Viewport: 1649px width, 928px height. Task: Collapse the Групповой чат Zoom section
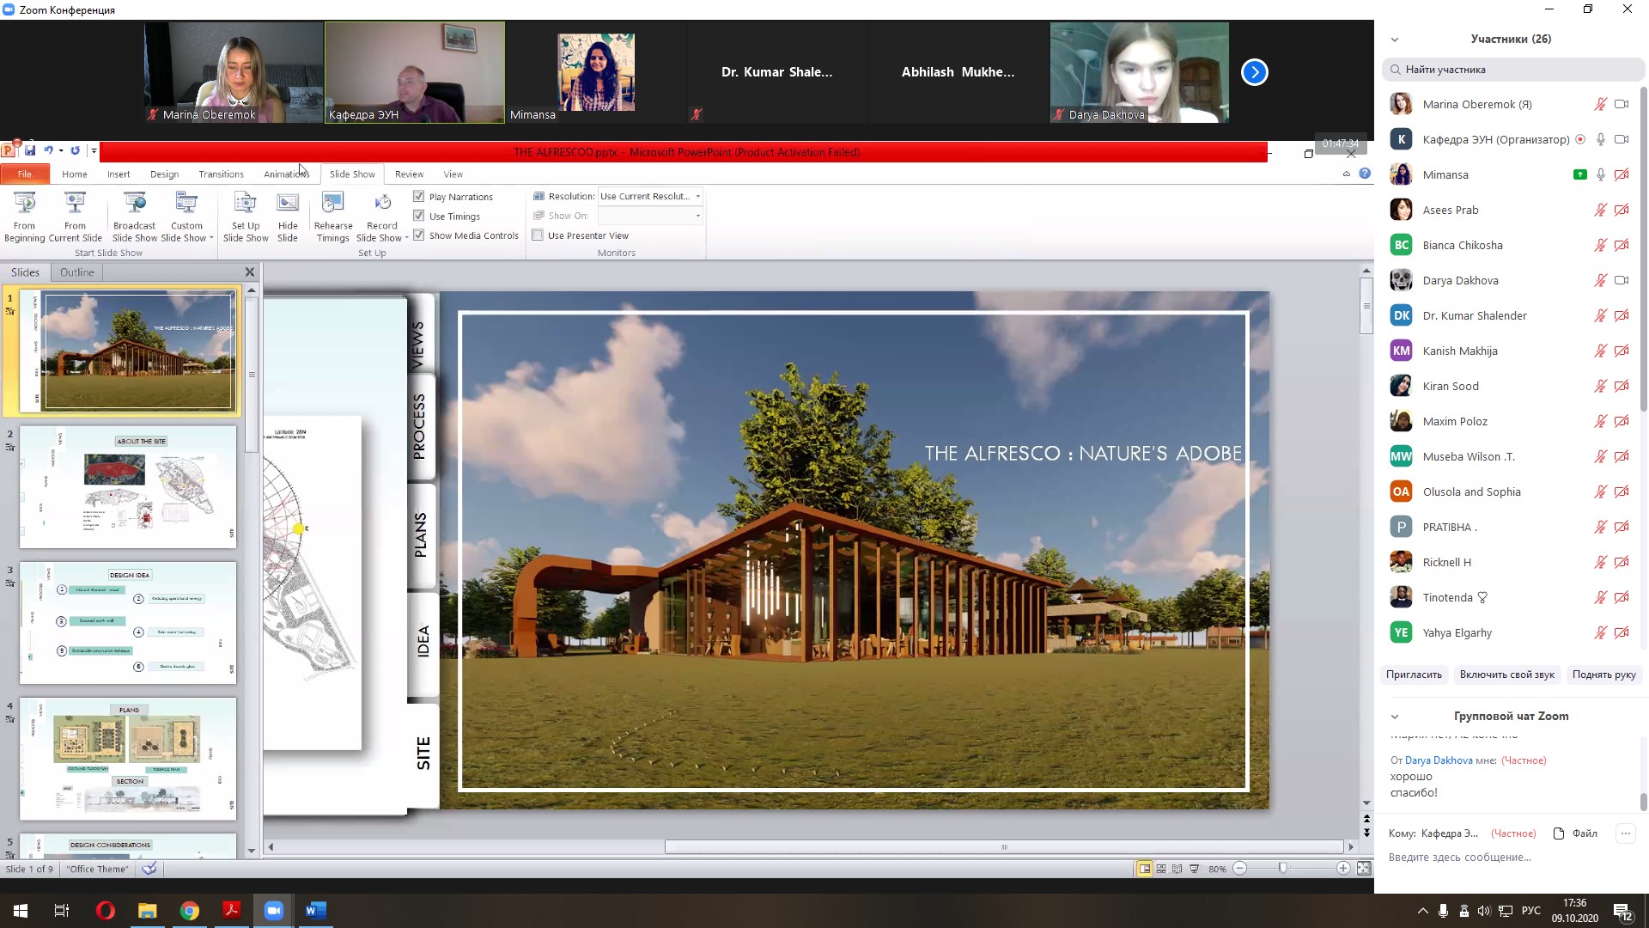1395,717
